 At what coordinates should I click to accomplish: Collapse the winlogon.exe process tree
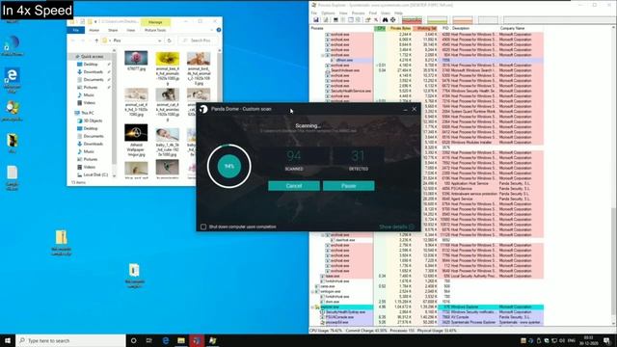click(312, 291)
